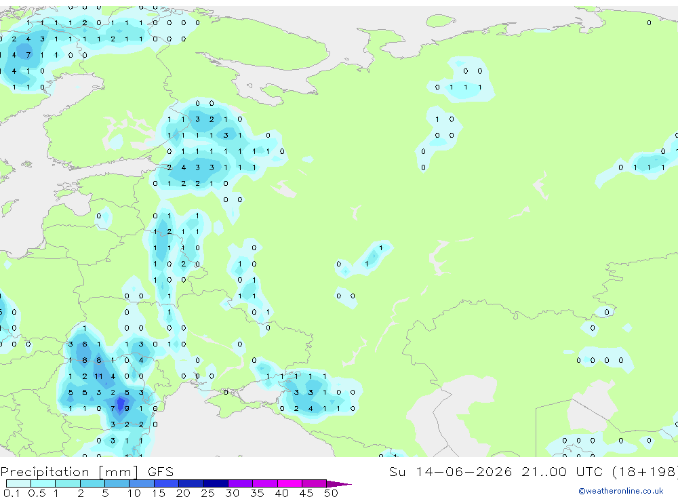Click the "Precipitation [mm] GFS" title text
Viewport: 678px width, 497px height.
pyautogui.click(x=87, y=471)
